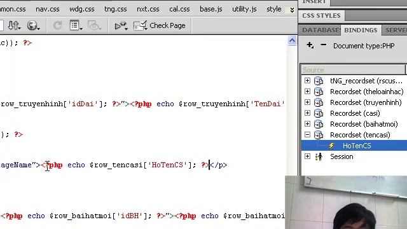Open the View options list icon
407x229 pixels.
pyautogui.click(x=76, y=25)
